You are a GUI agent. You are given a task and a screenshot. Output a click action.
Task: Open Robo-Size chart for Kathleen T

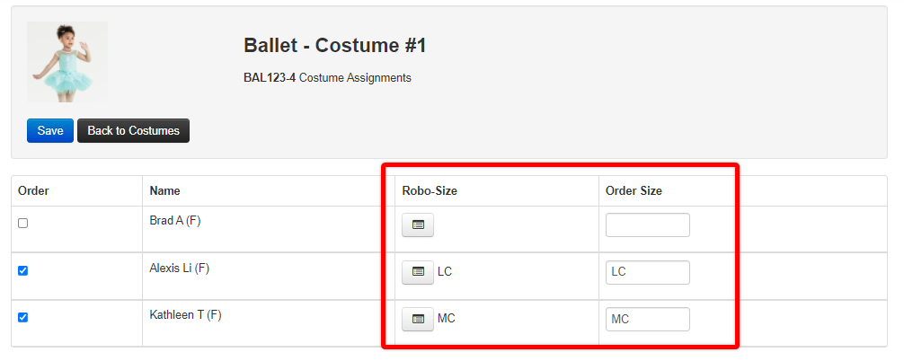click(x=418, y=319)
